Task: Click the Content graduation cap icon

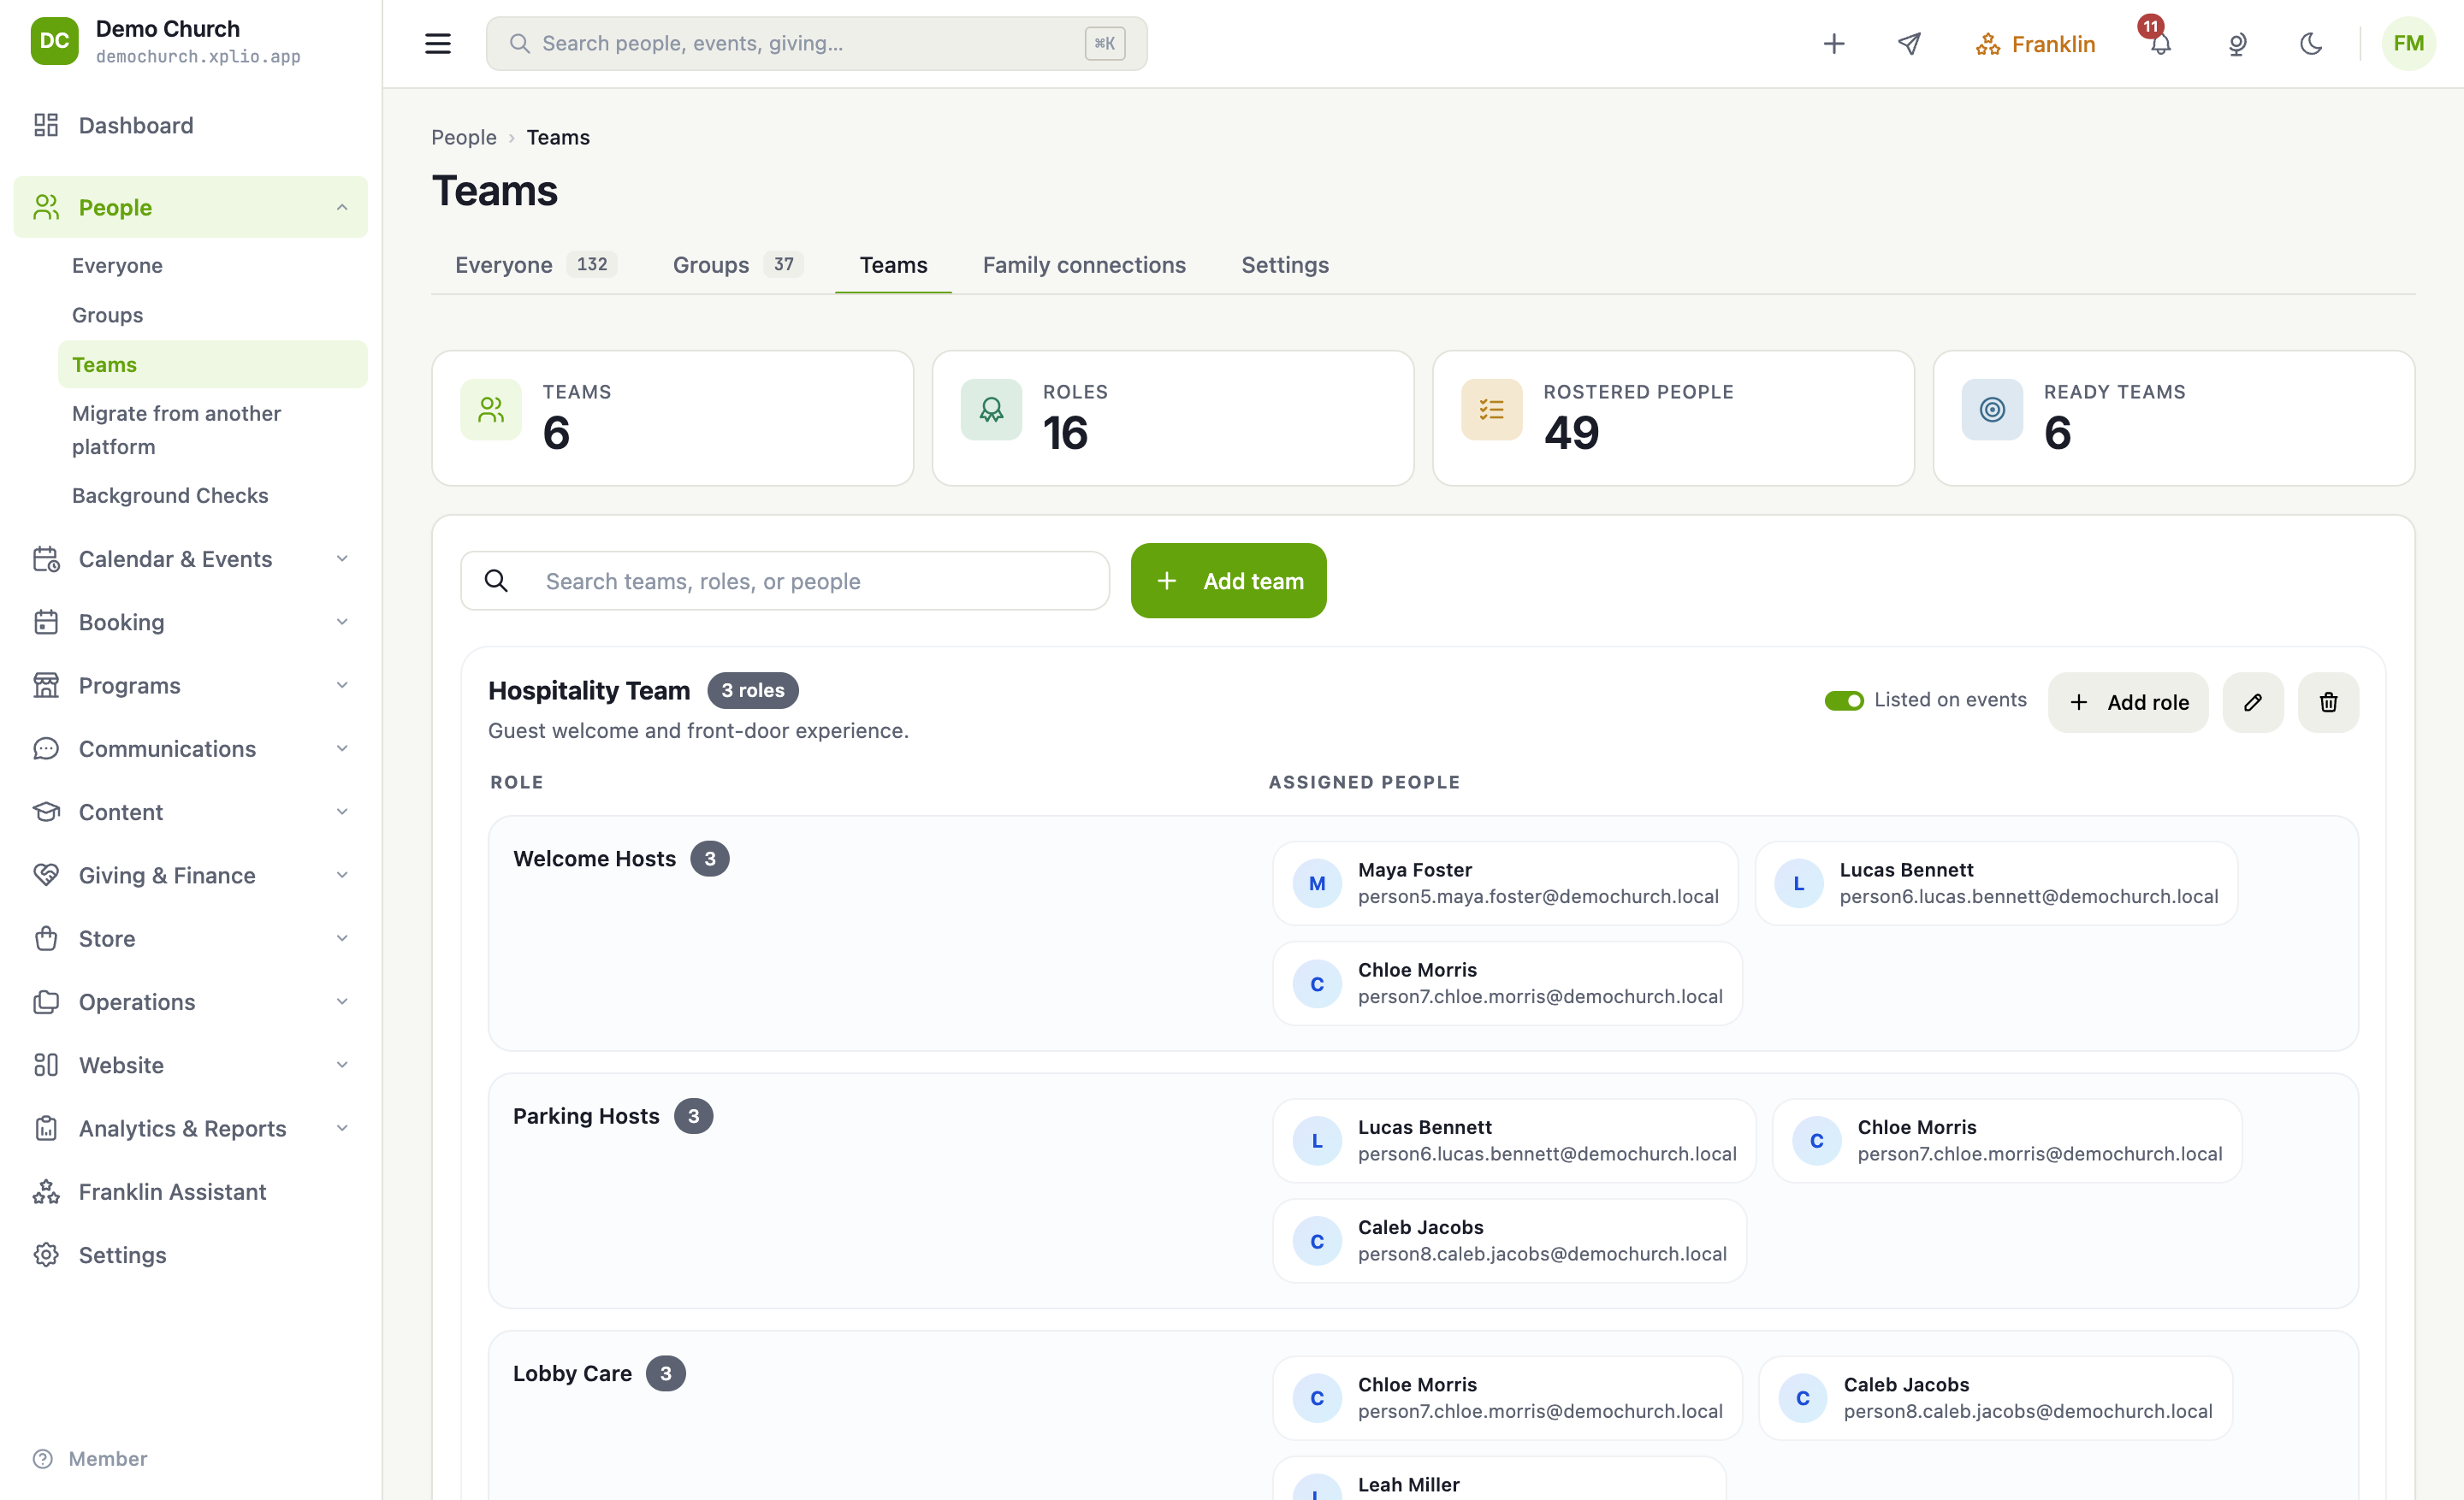Action: pos(46,812)
